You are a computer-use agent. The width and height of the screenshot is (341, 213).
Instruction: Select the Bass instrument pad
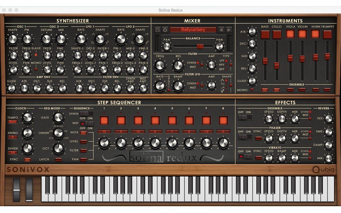point(265,34)
